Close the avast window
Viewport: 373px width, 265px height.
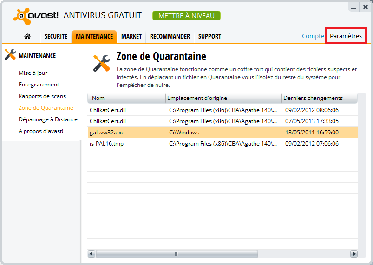pyautogui.click(x=366, y=7)
